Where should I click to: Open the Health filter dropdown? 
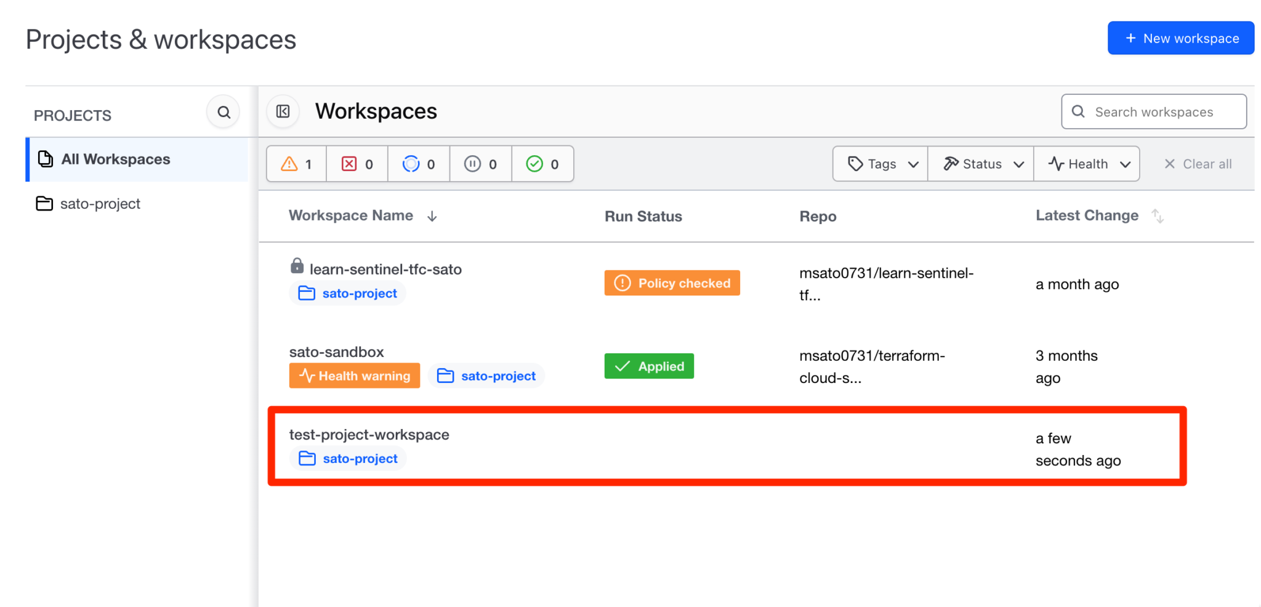pyautogui.click(x=1087, y=164)
